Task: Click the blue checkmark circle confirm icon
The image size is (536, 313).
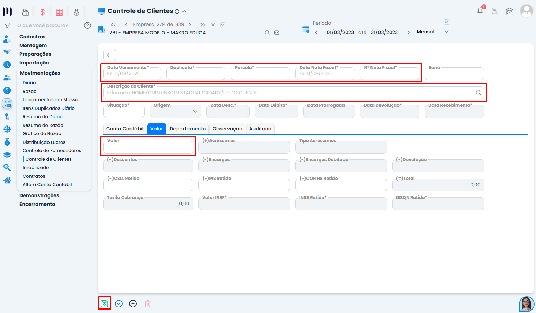Action: click(119, 304)
